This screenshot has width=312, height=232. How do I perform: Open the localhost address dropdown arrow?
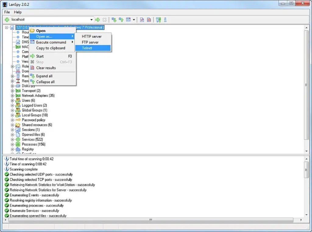coord(91,20)
